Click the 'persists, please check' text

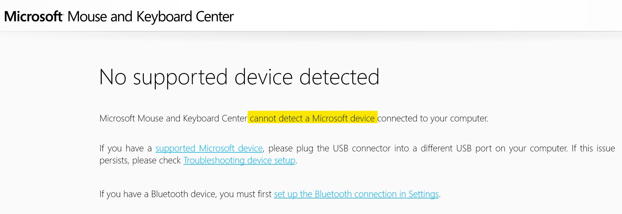[x=140, y=160]
